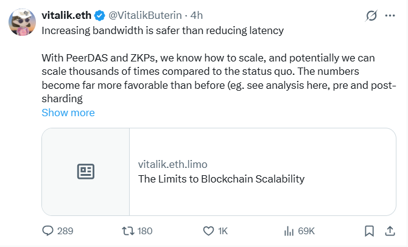This screenshot has width=408, height=247.
Task: Open The Limits to Blockchain Scalability card title
Action: (x=221, y=179)
